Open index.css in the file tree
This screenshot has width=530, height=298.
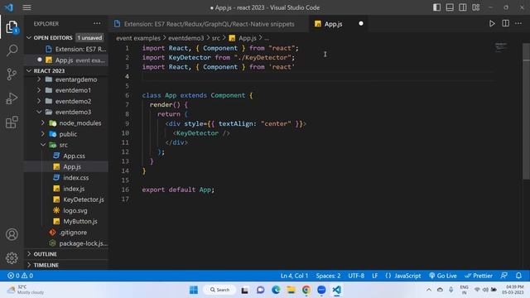coord(66,178)
